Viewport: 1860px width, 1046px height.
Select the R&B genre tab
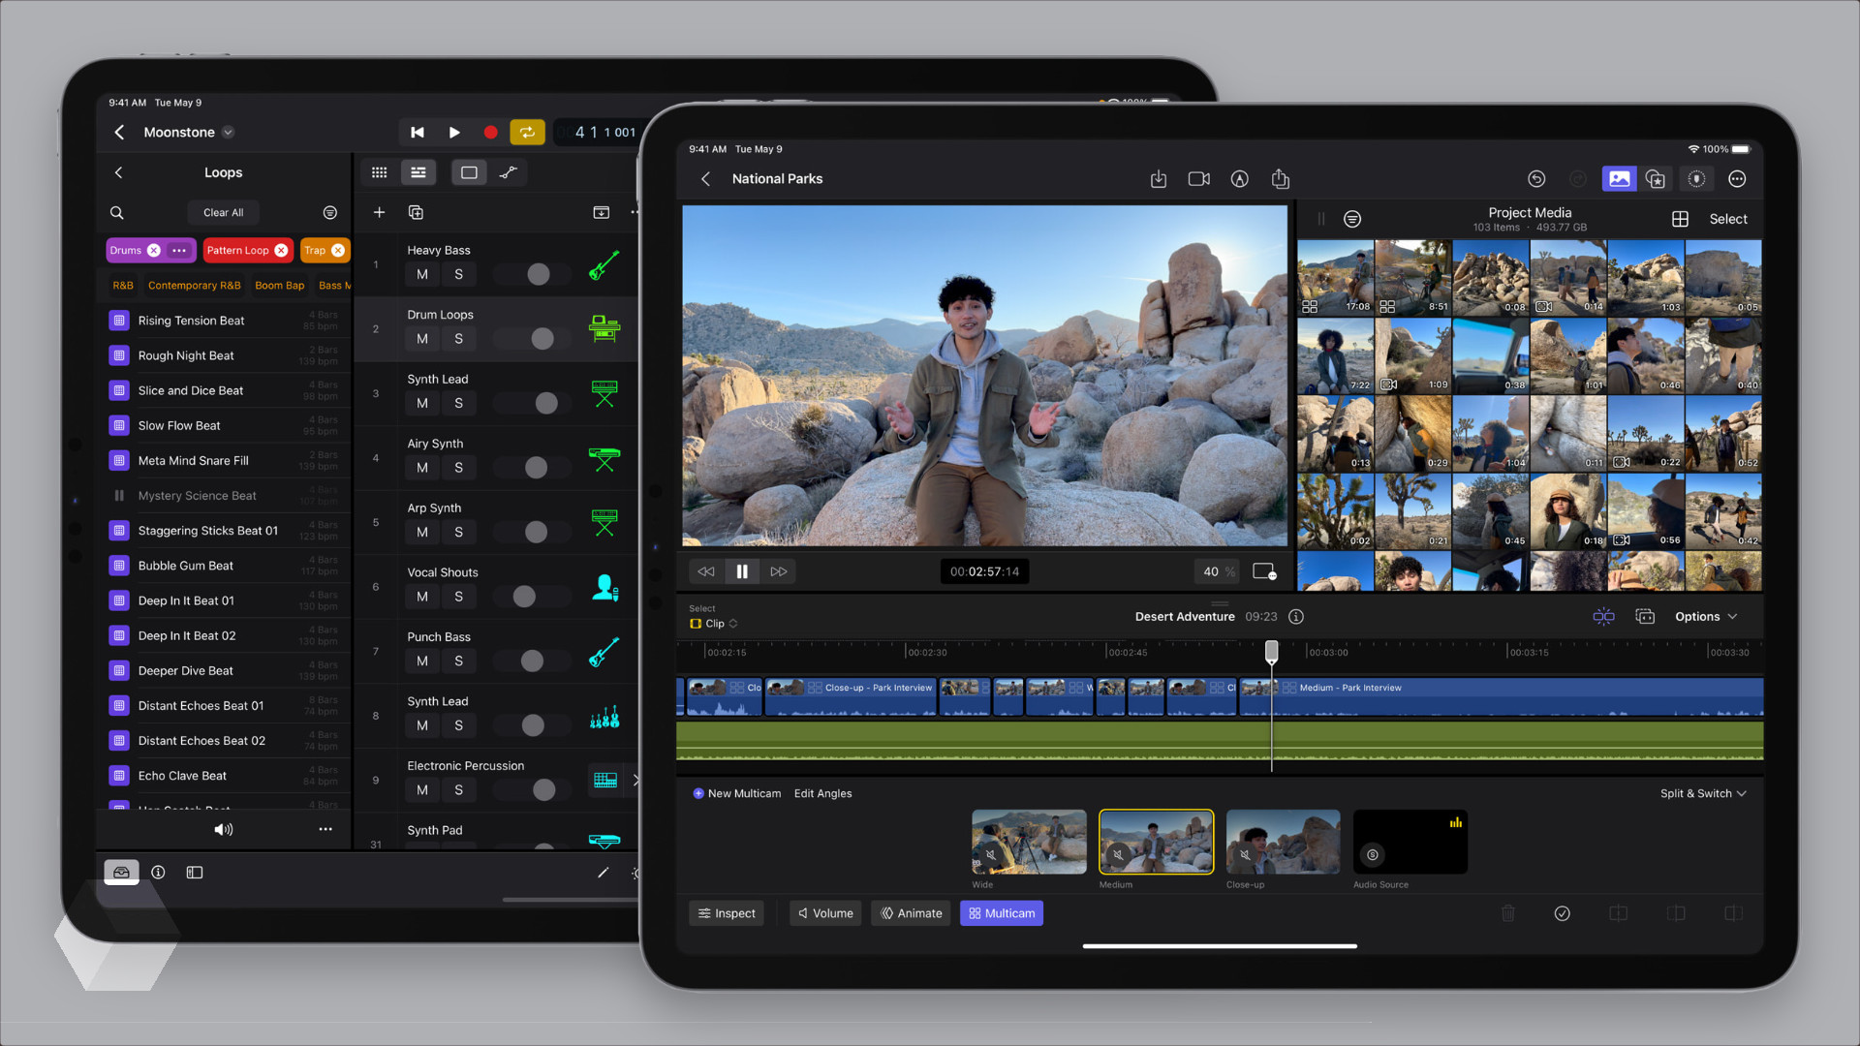click(123, 286)
